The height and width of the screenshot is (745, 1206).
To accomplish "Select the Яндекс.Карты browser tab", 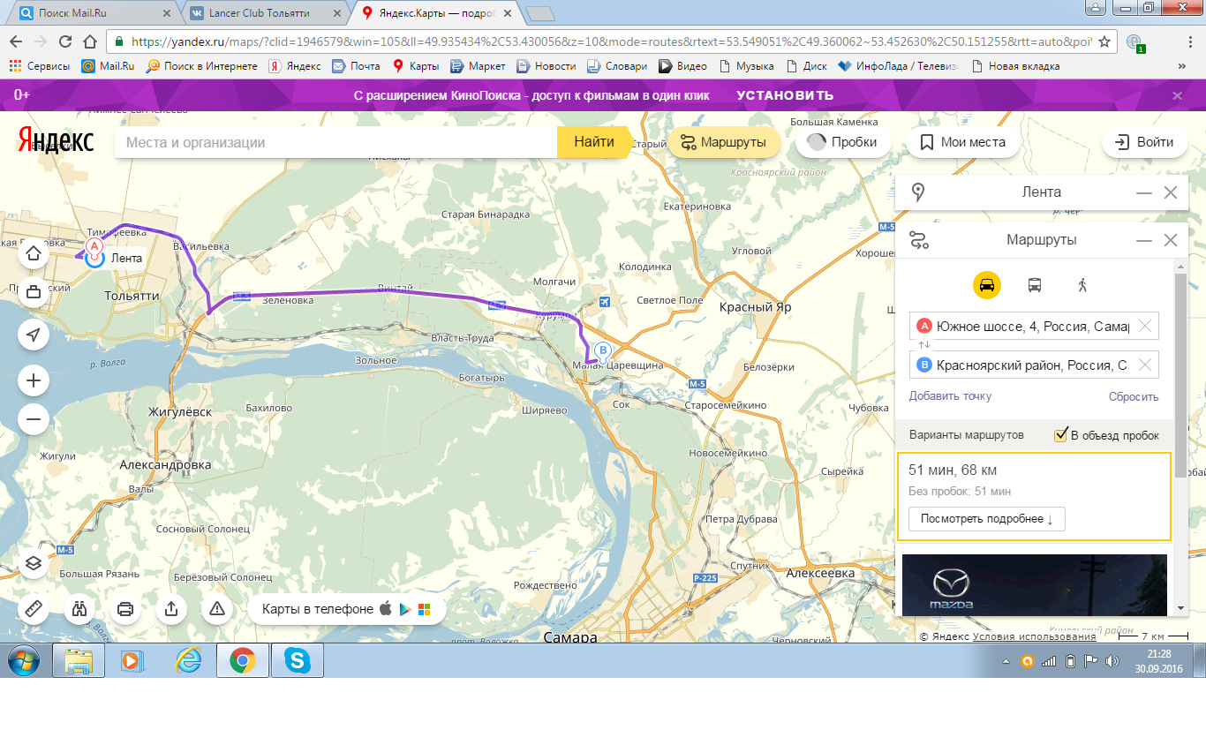I will click(x=438, y=12).
